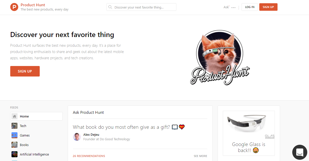The image size is (309, 161).
Task: Click the LOG IN button
Action: tap(250, 7)
